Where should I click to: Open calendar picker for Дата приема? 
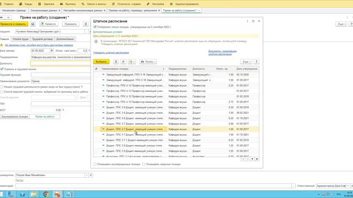click(x=51, y=51)
